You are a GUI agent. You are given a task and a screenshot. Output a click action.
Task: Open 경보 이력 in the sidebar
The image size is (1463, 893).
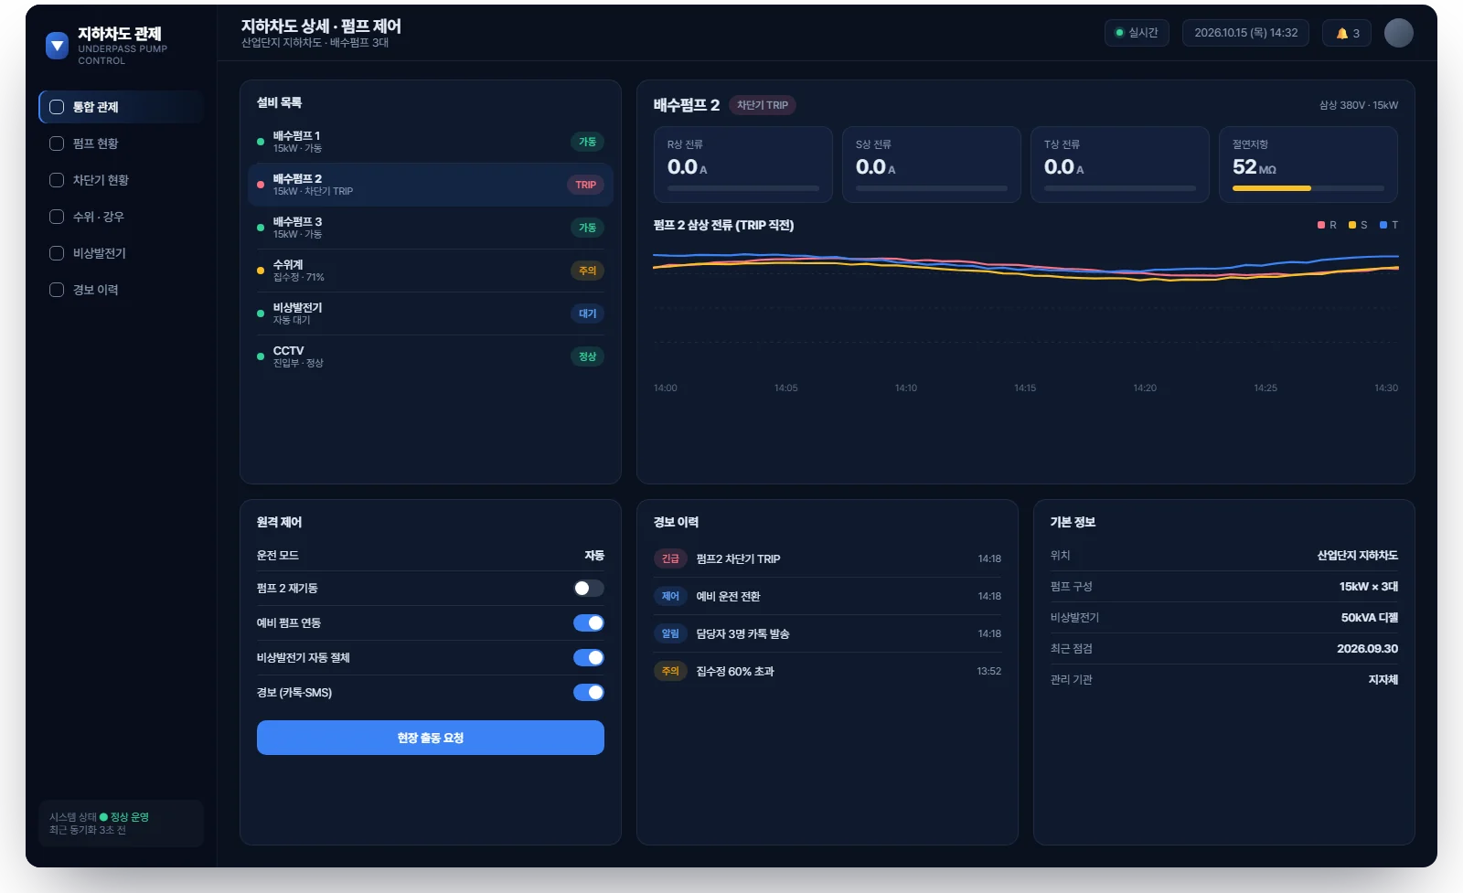pos(121,290)
